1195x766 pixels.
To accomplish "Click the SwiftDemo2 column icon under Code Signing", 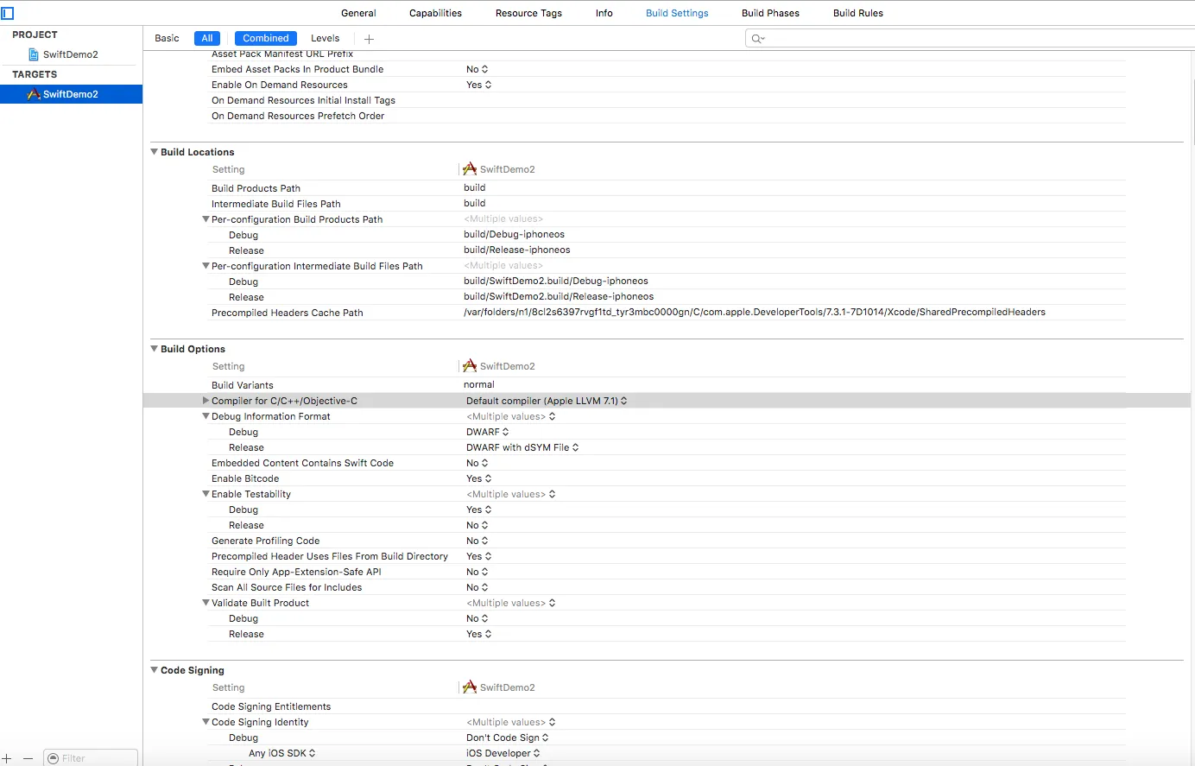I will tap(470, 687).
